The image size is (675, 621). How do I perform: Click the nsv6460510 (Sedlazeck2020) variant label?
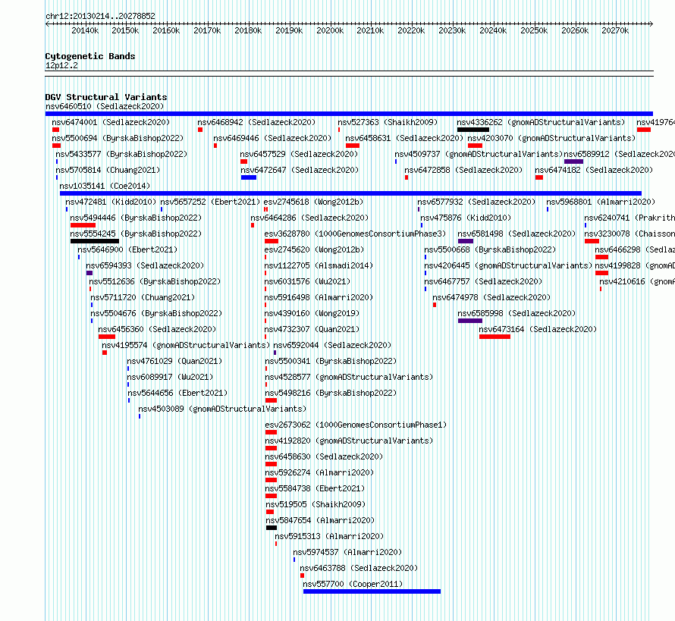[105, 106]
